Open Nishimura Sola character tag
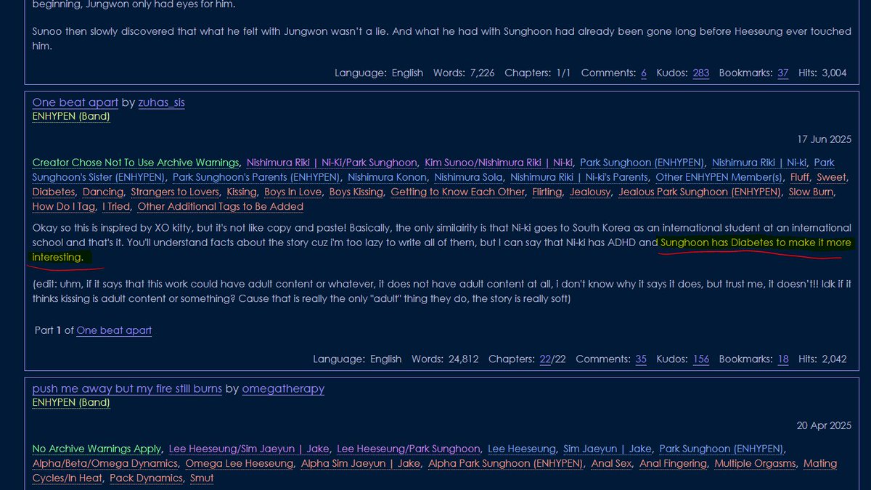This screenshot has width=871, height=490. coord(468,177)
